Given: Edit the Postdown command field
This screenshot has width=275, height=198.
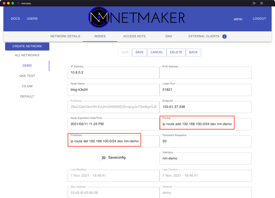Looking at the screenshot, I should pyautogui.click(x=114, y=141).
